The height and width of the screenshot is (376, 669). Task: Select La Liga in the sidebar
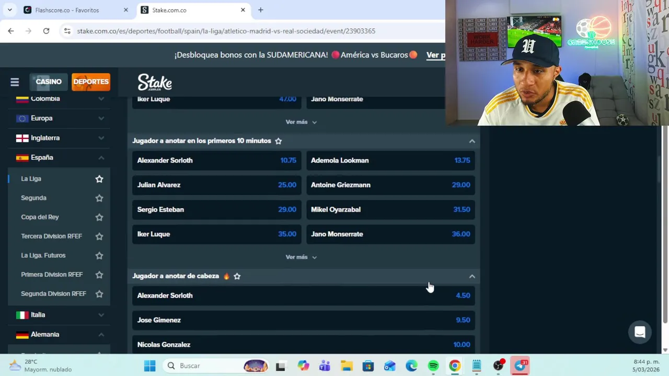31,179
